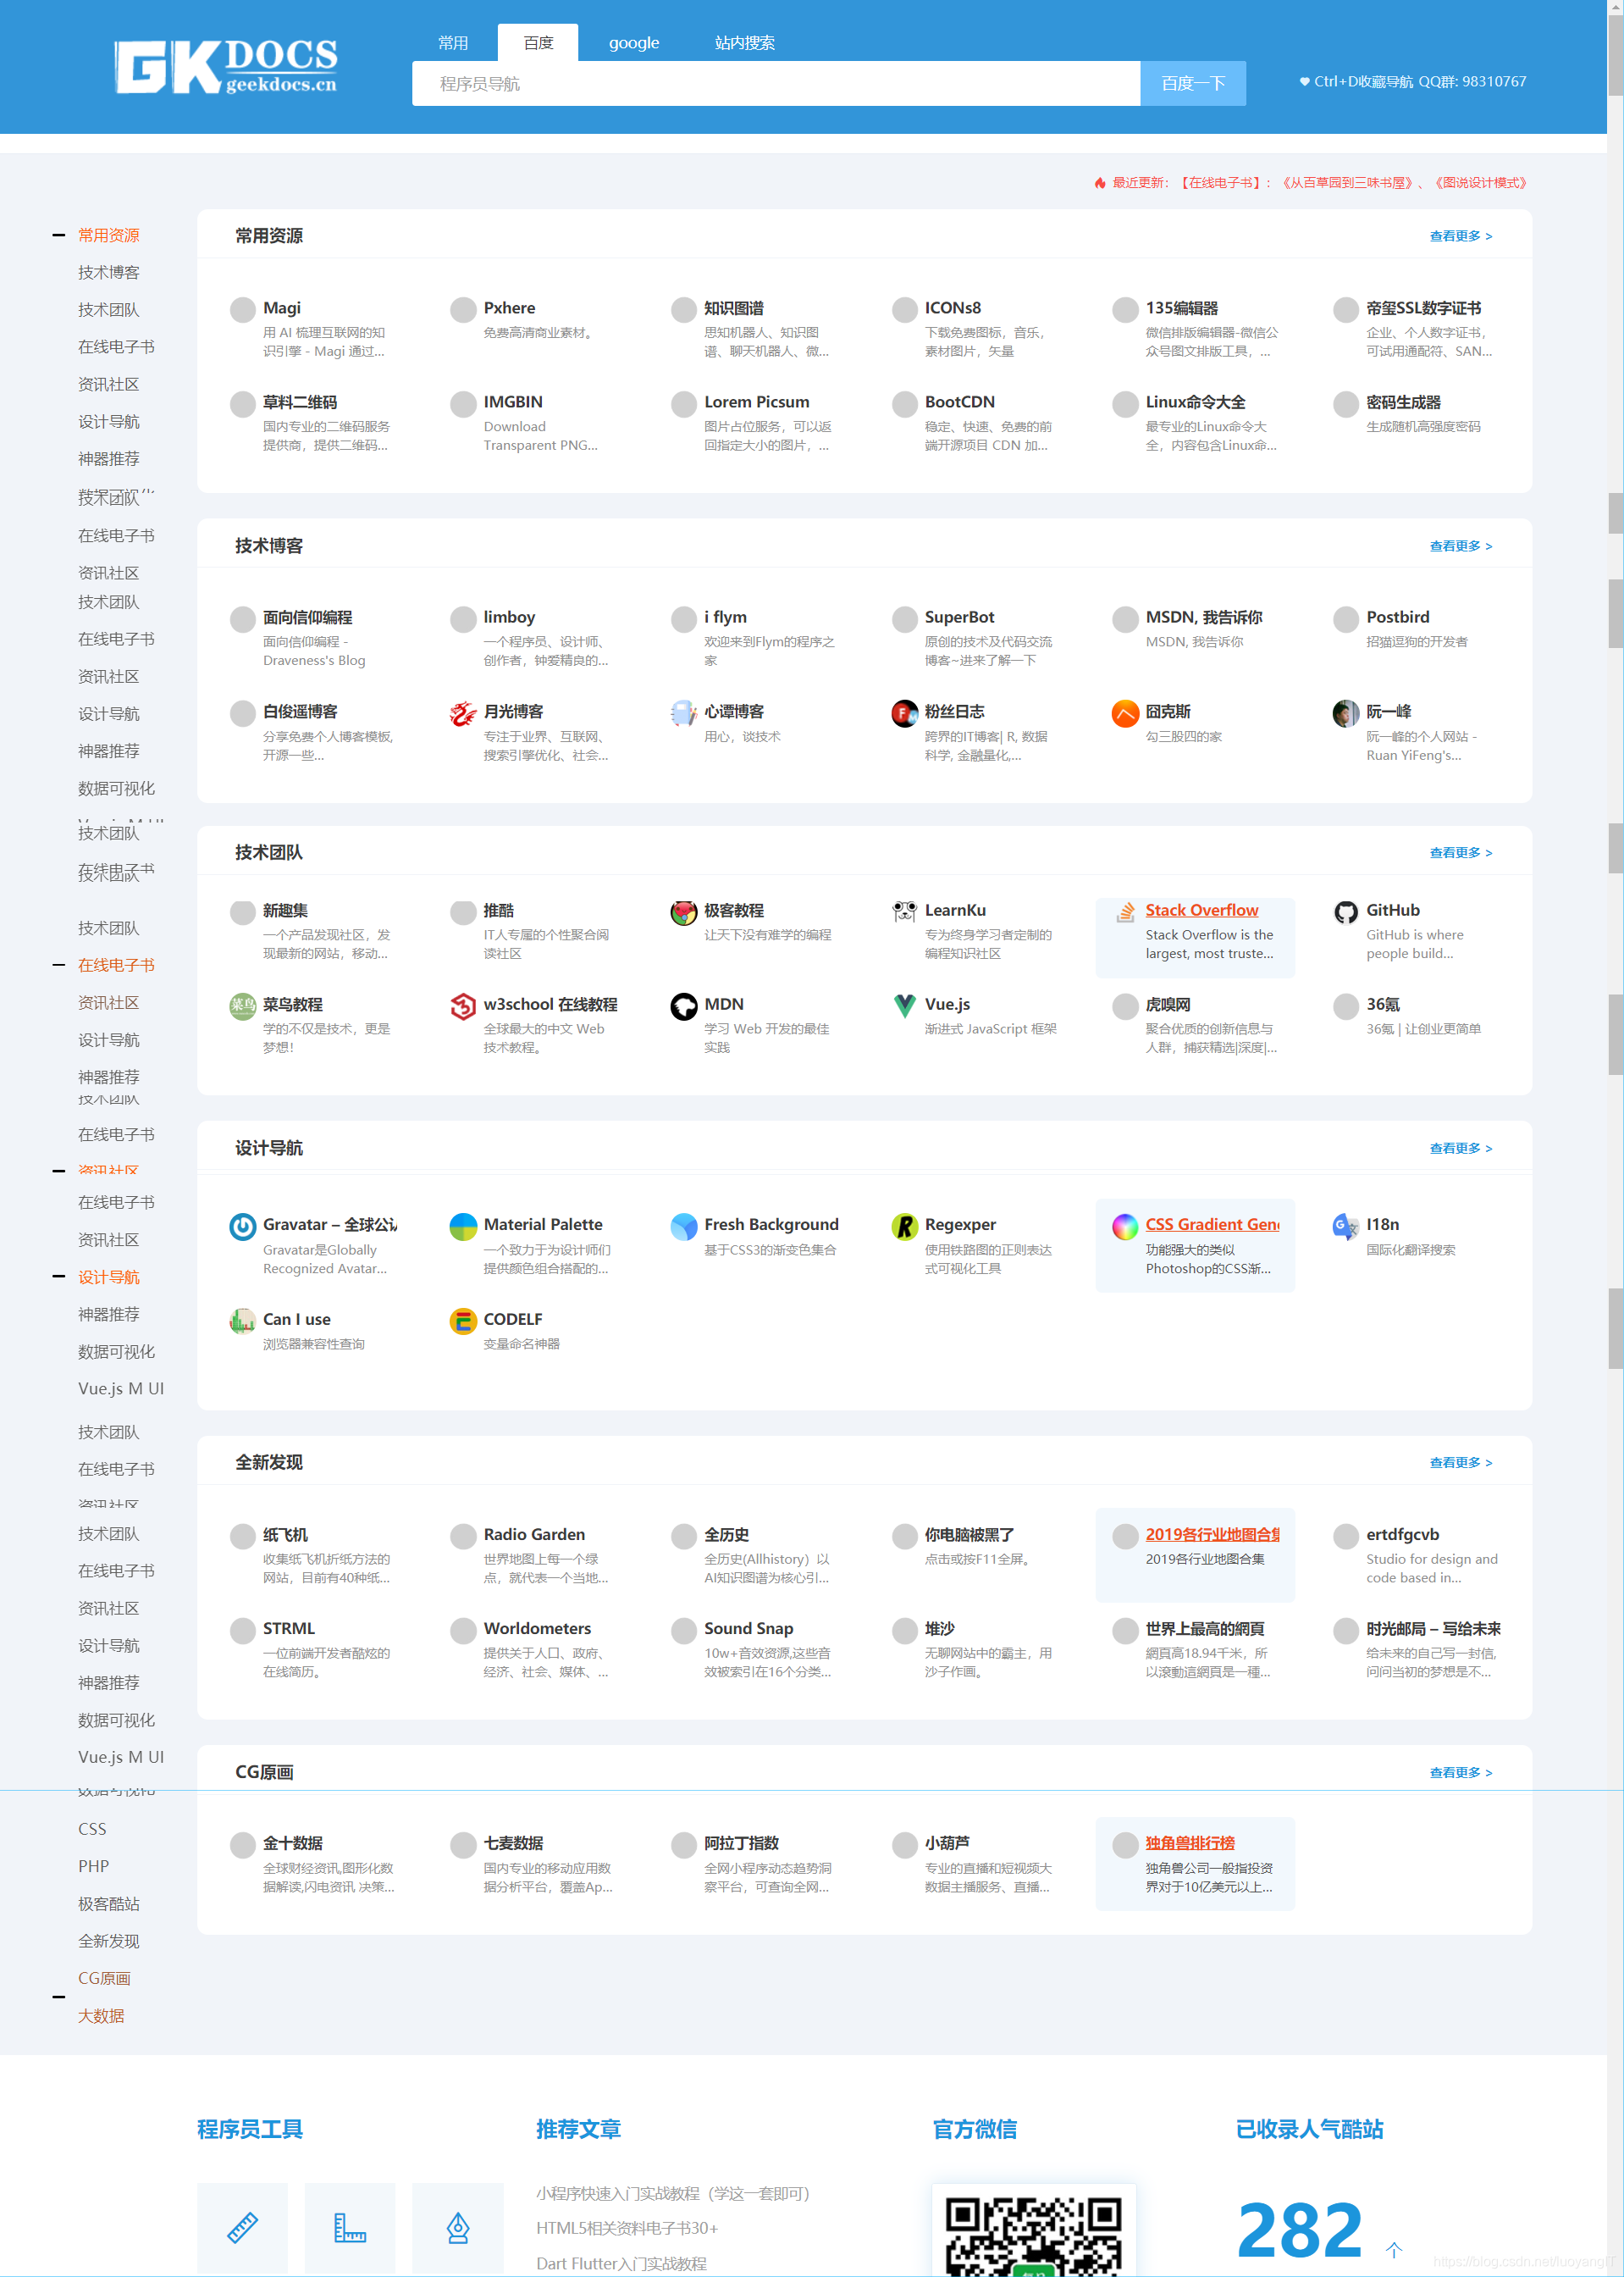
Task: Select 全新发现 in the sidebar
Action: click(109, 1941)
